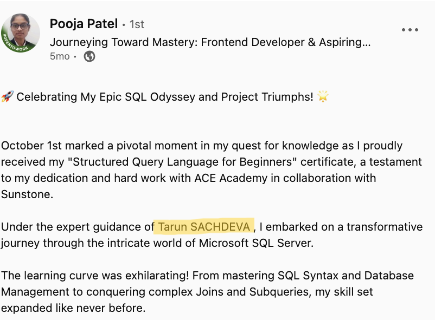Click the glowing star emoji after Triumphs

point(324,97)
